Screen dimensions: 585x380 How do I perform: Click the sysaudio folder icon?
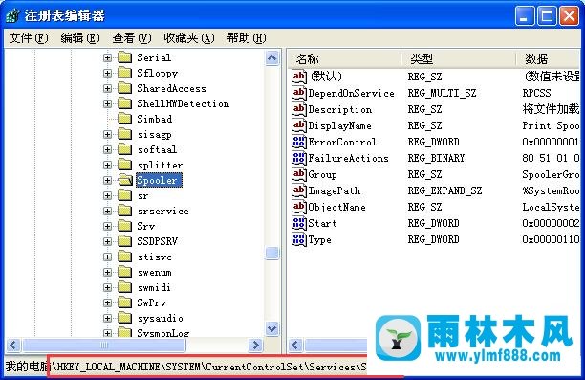(124, 318)
